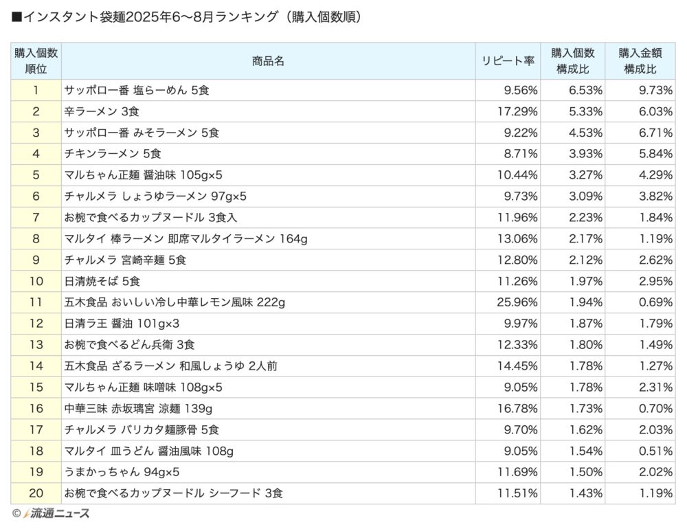
Task: Select the 日清焼そば 5食 product name
Action: point(102,282)
